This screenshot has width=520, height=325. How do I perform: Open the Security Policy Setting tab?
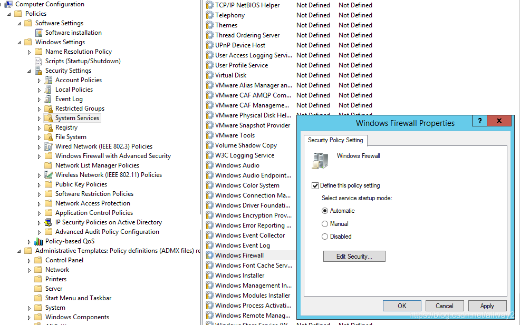(x=335, y=140)
